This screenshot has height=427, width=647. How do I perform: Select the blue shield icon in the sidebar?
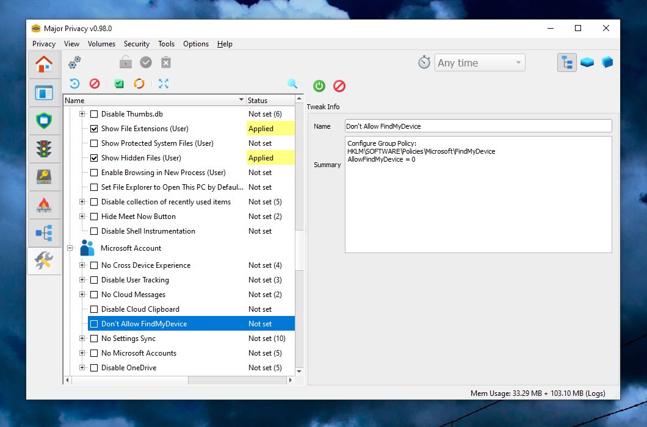point(44,121)
